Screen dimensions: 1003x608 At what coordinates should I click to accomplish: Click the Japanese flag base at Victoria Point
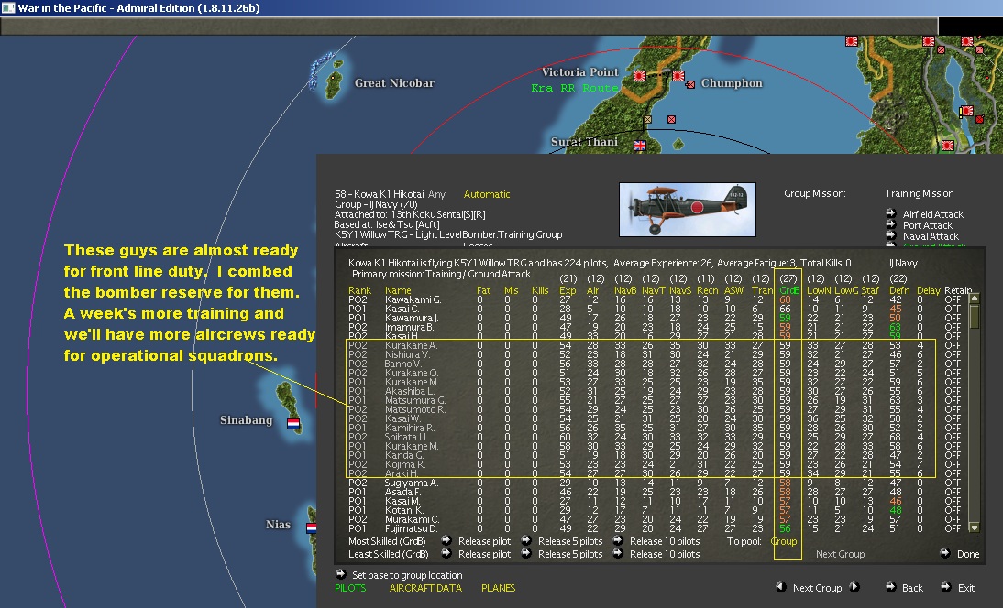click(x=639, y=76)
